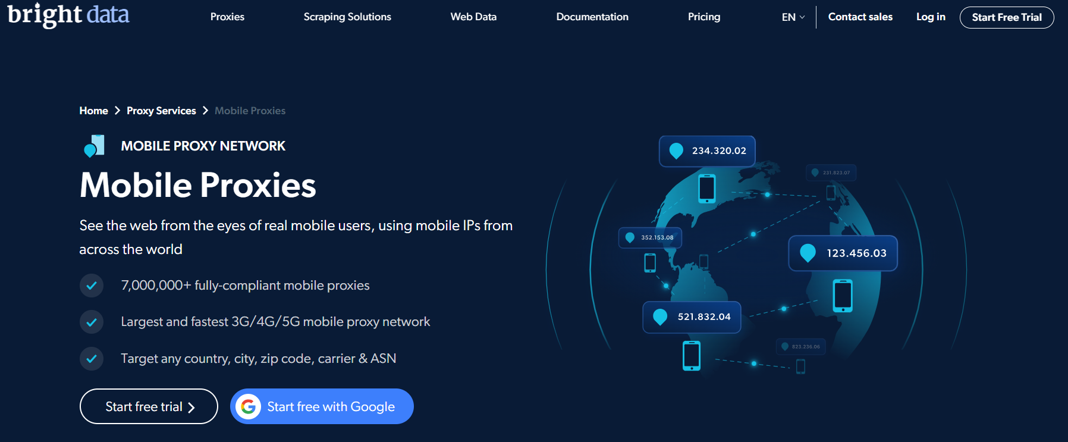Click the phone icon below 352.153.08
Image resolution: width=1068 pixels, height=442 pixels.
[x=650, y=263]
